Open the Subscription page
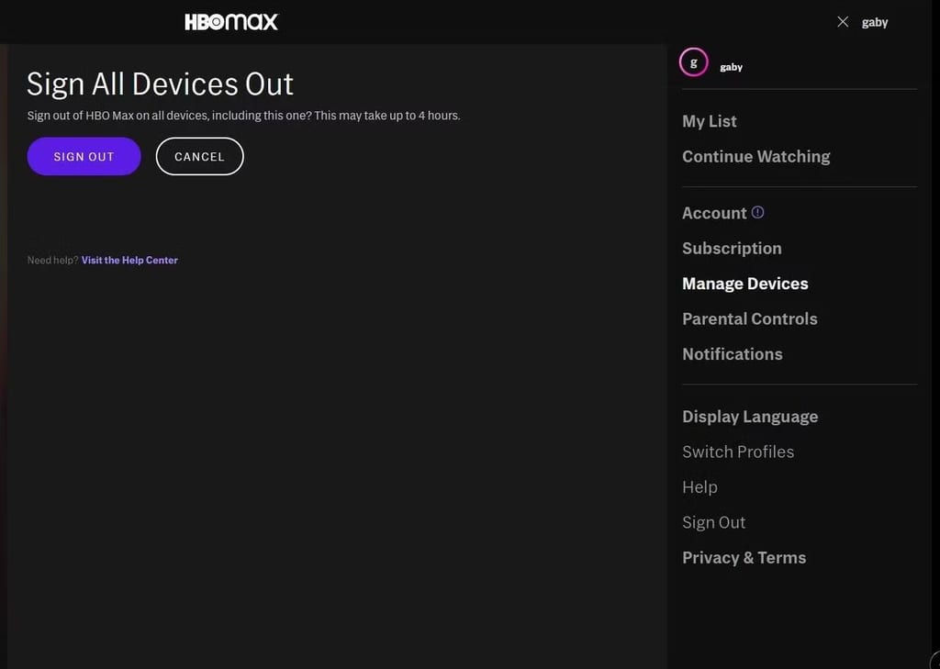940x669 pixels. click(732, 248)
